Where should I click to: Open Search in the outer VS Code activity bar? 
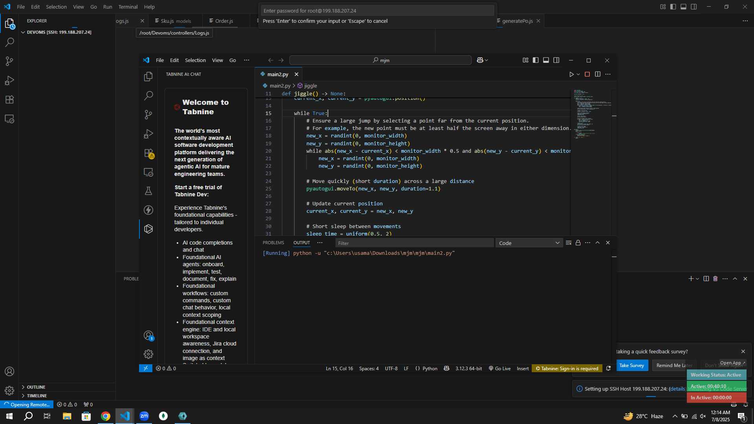(x=9, y=42)
